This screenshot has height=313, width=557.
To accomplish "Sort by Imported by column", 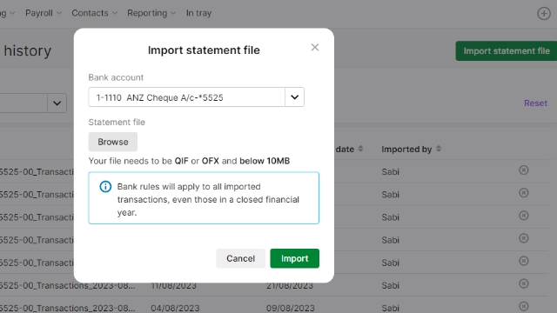I will pyautogui.click(x=439, y=149).
